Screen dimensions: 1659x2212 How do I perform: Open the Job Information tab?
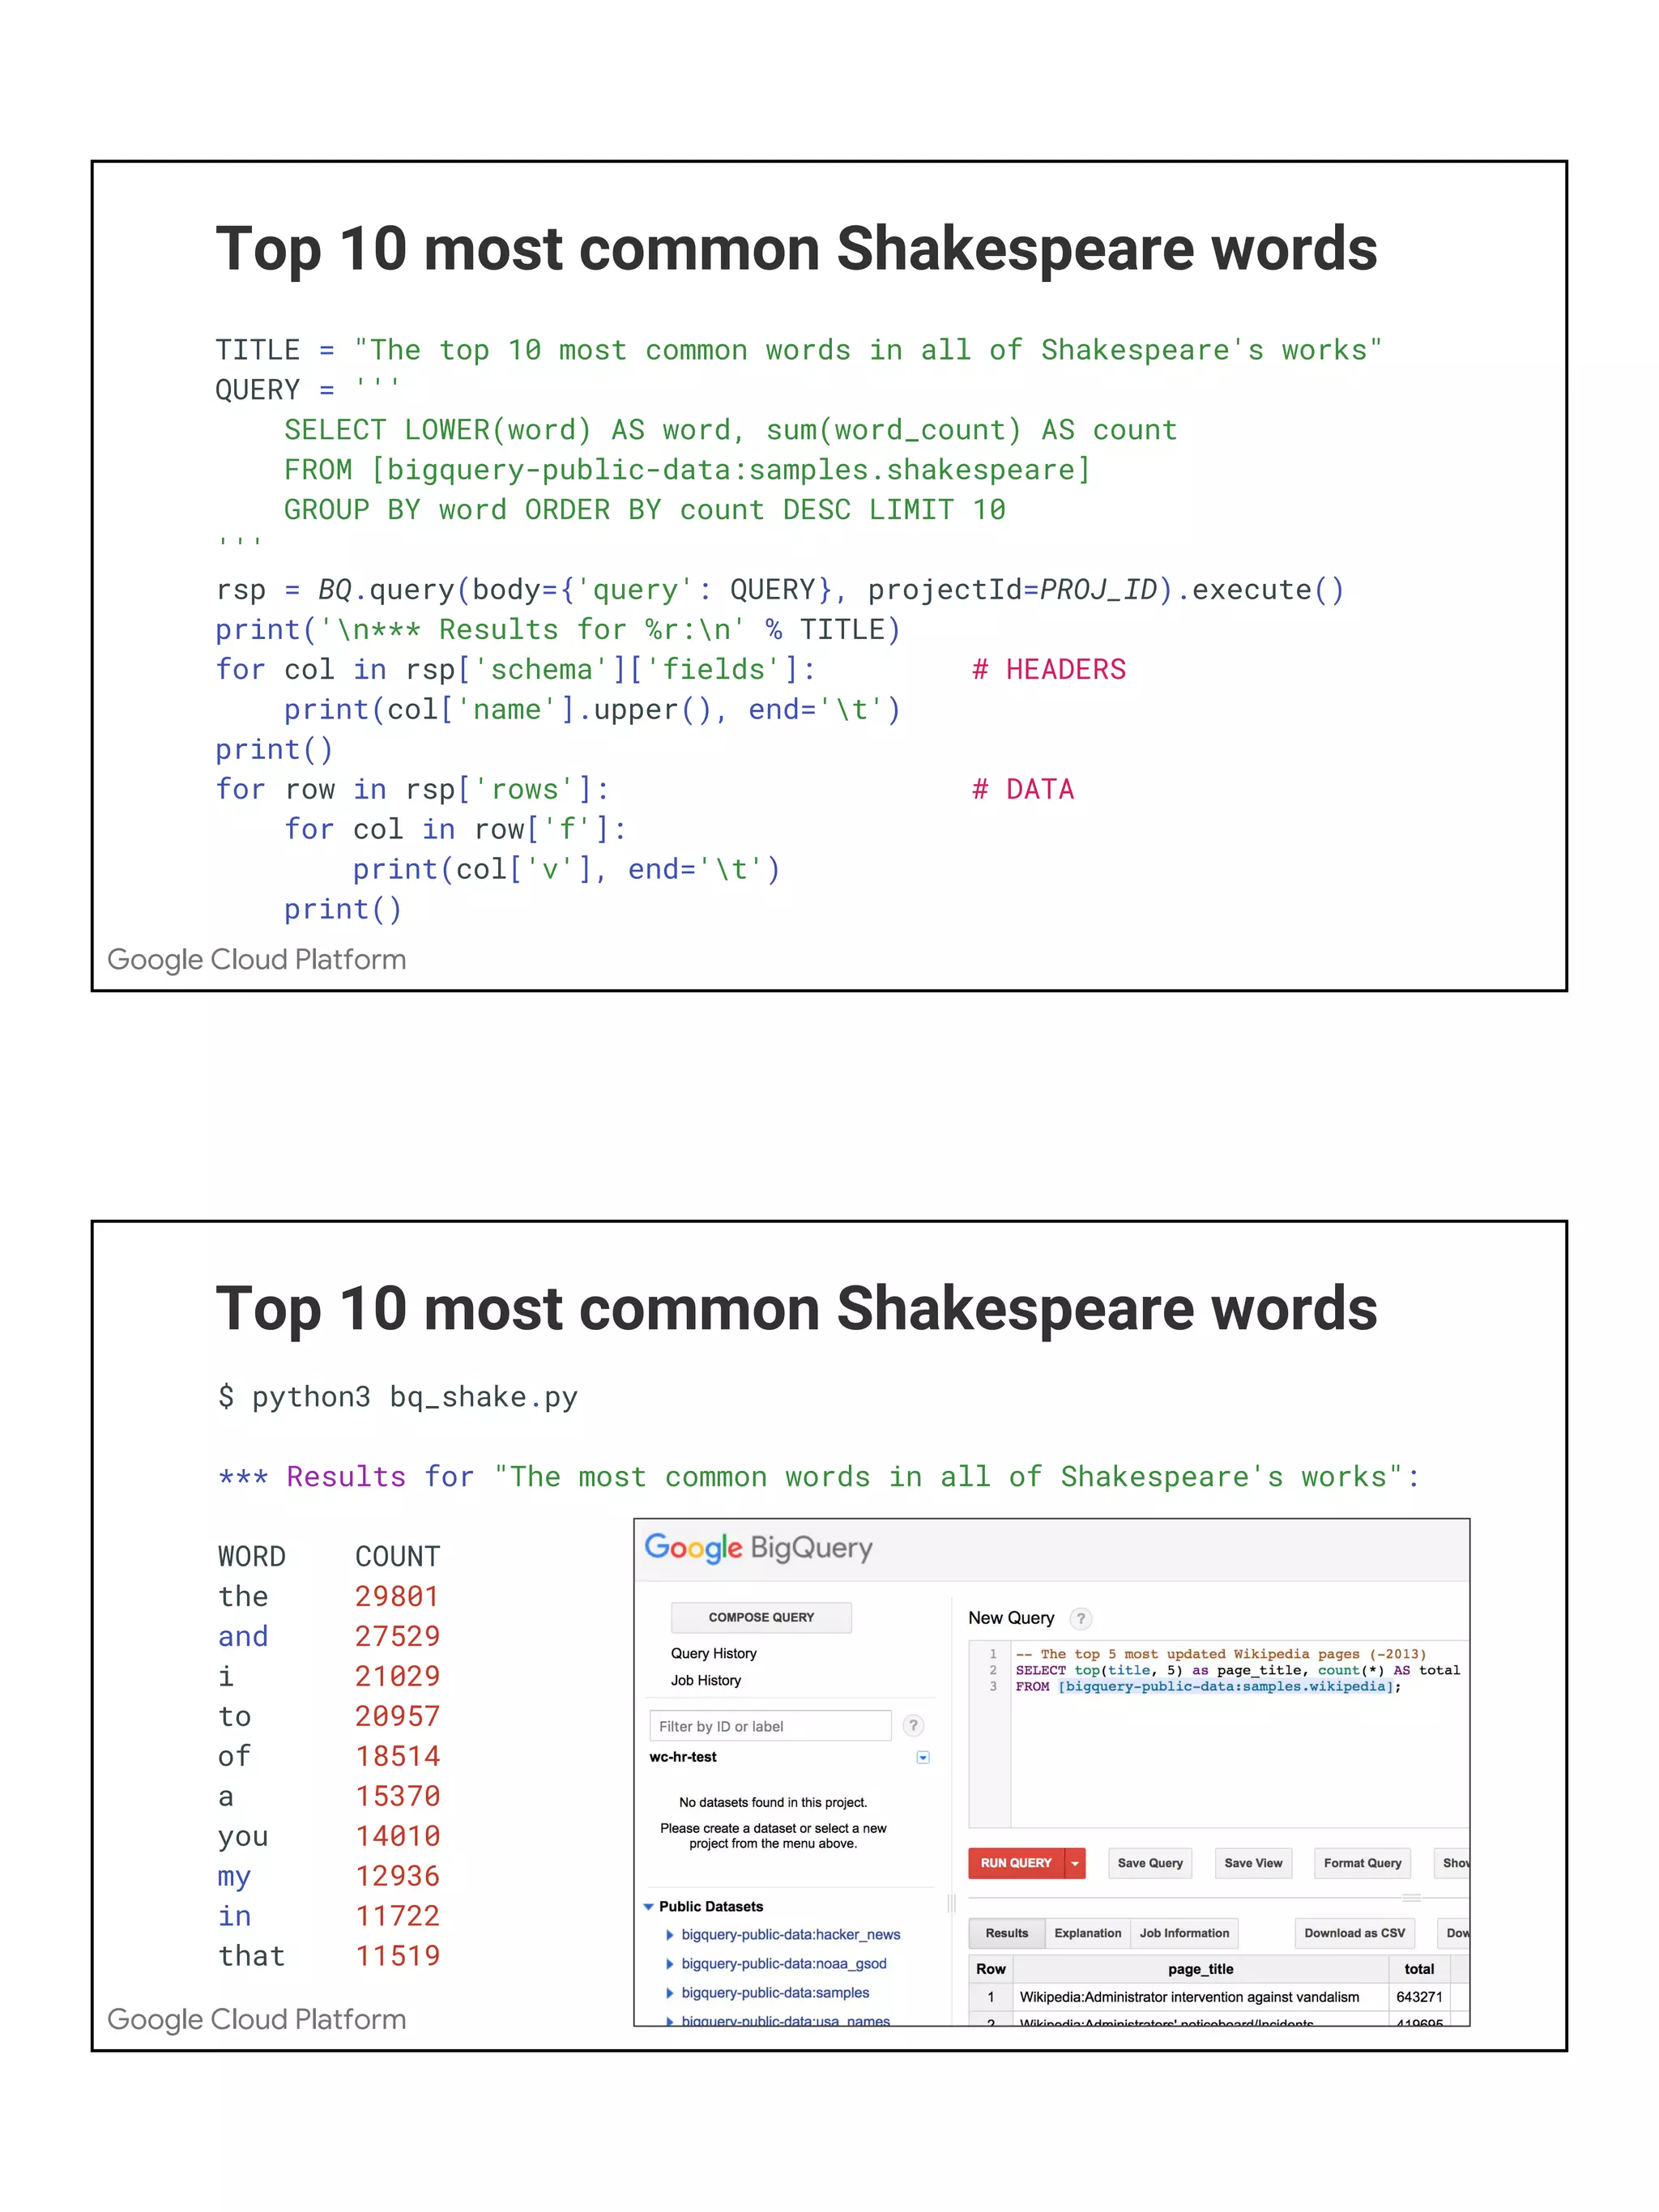tap(1184, 1933)
